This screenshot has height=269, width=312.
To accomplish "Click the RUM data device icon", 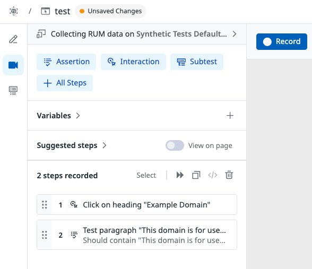I will point(41,34).
